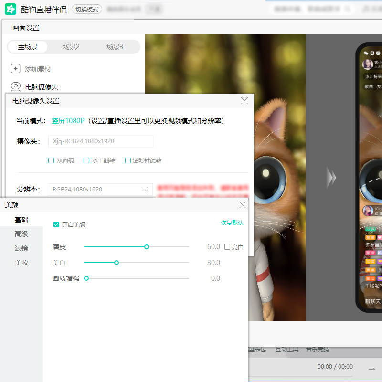Close the 电脑摄像头设置 dialog
Image resolution: width=382 pixels, height=382 pixels.
coord(244,101)
